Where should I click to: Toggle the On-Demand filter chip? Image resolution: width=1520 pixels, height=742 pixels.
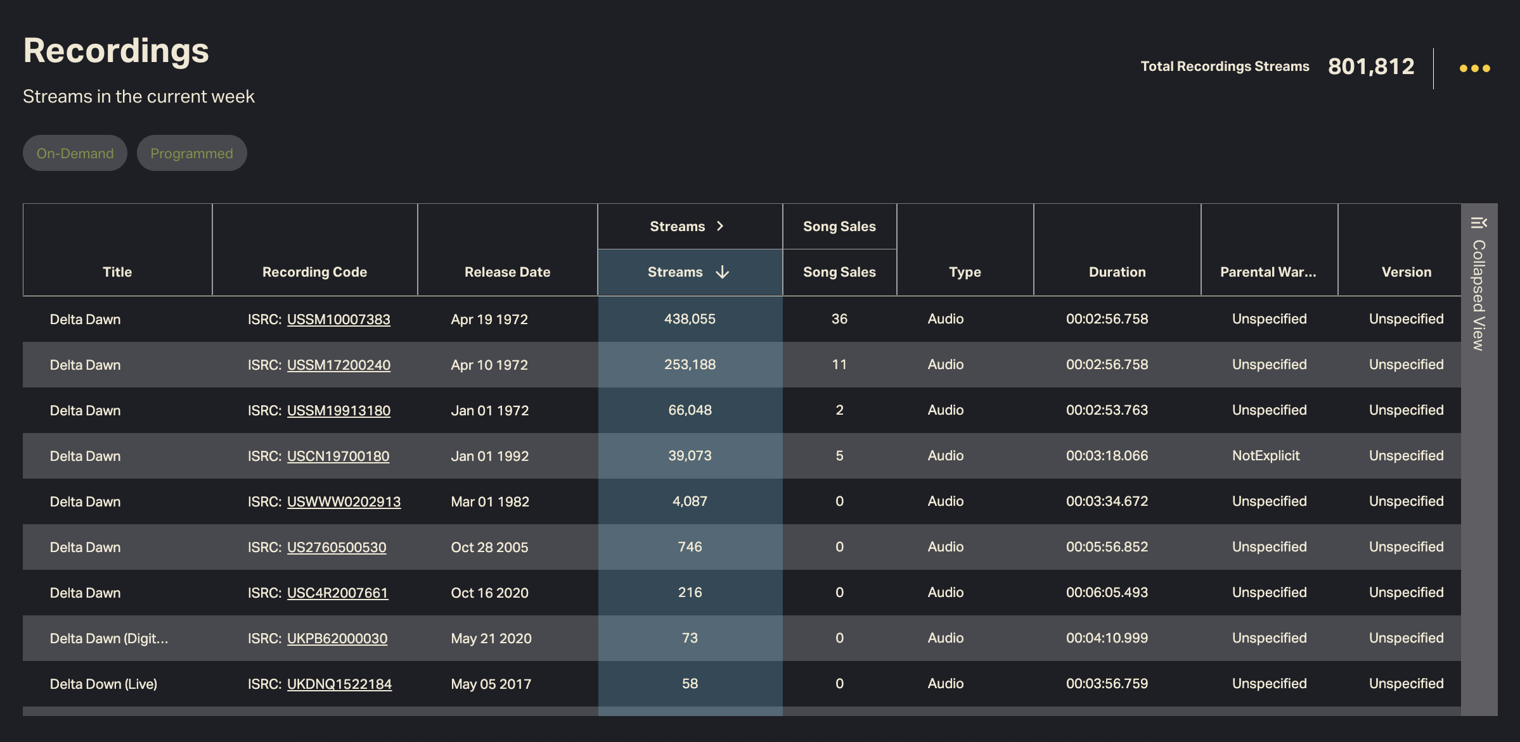pos(75,153)
